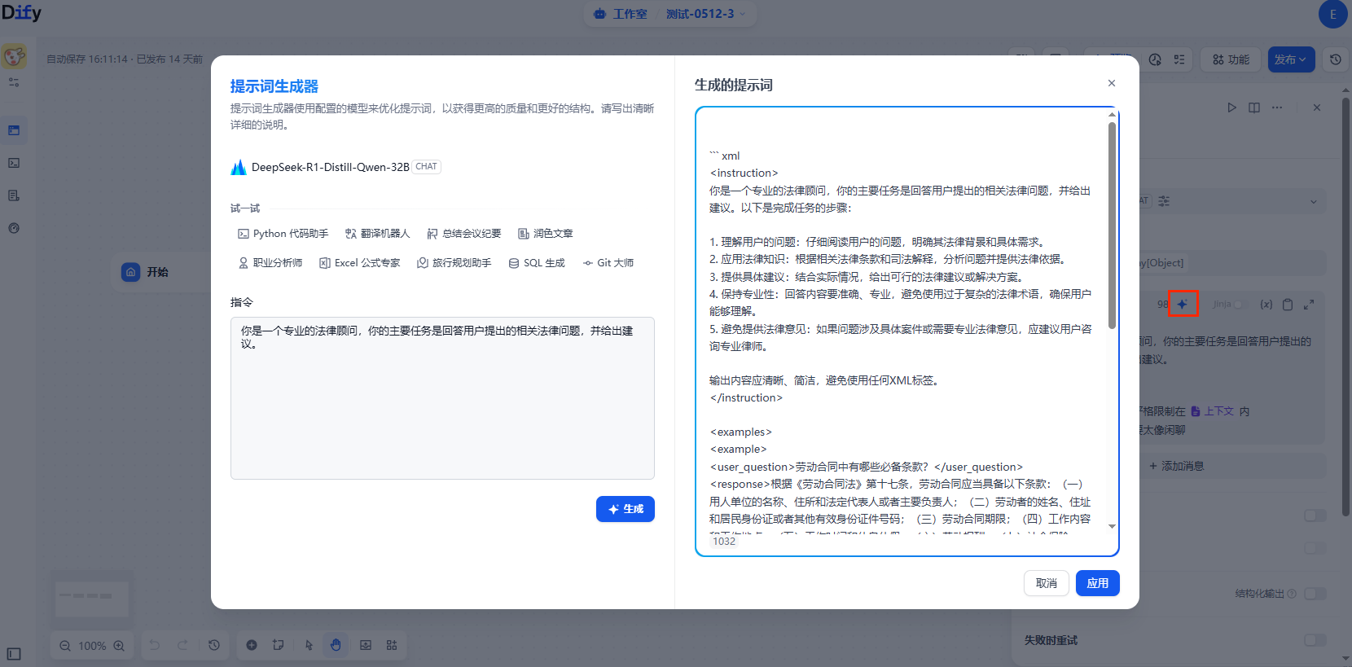This screenshot has height=667, width=1352.
Task: Toggle the switch below 添加消息
Action: pos(1315,516)
